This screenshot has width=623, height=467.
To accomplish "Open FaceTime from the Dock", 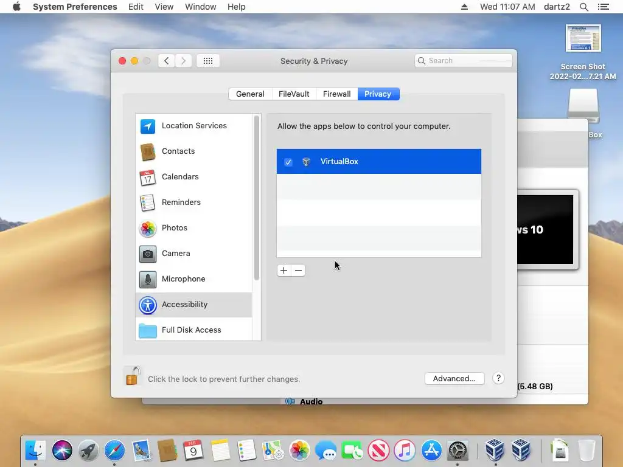I will 352,451.
